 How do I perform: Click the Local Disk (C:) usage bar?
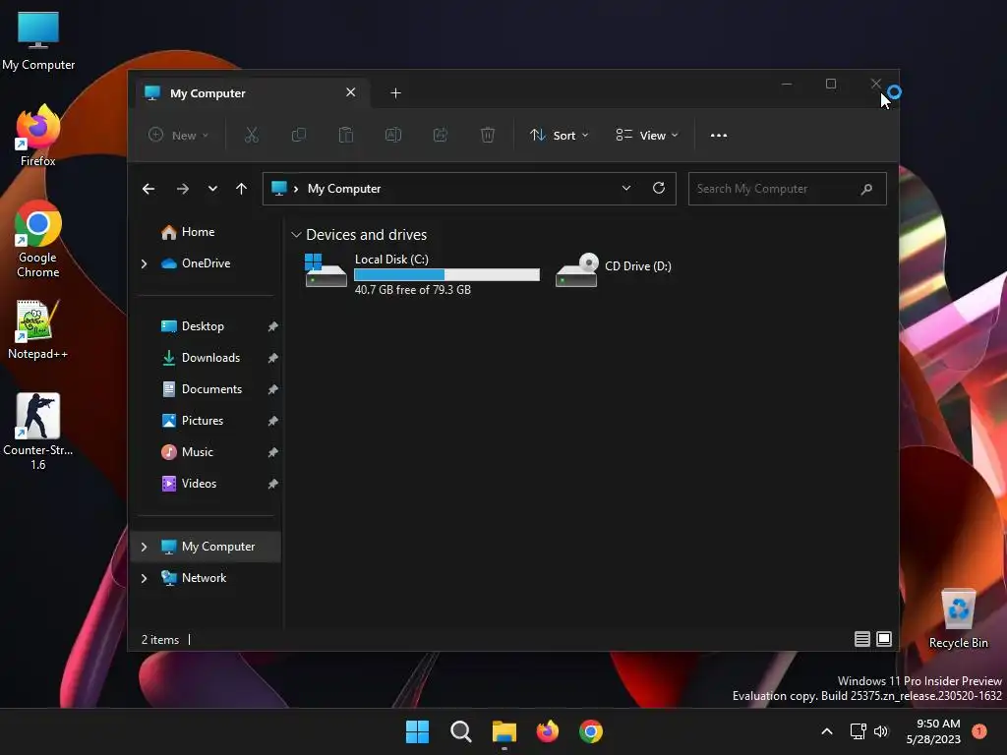[447, 275]
